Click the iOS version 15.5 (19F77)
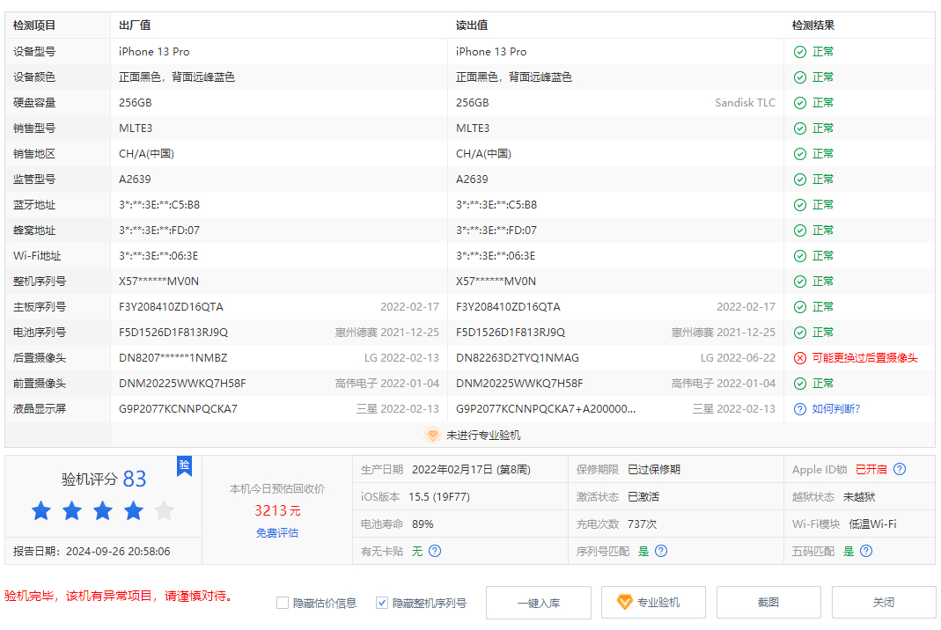 click(x=439, y=497)
